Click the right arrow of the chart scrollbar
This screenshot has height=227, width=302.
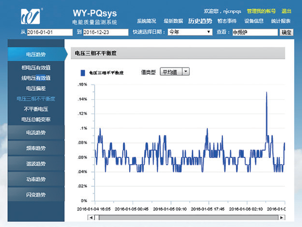pyautogui.click(x=282, y=218)
